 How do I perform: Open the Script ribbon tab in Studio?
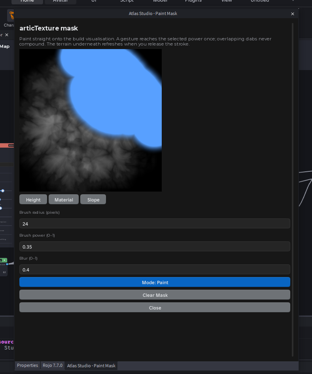point(127,1)
